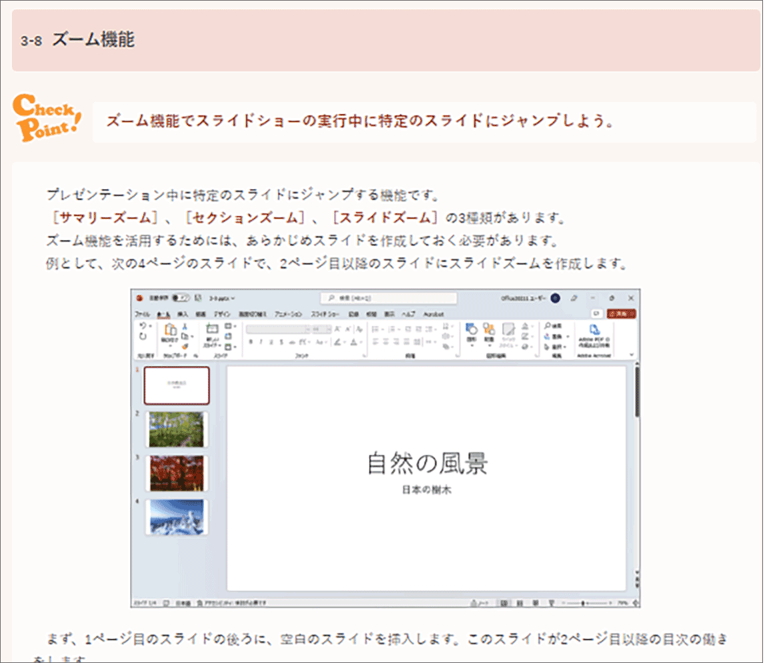Image resolution: width=767 pixels, height=663 pixels.
Task: Click the Redo icon below Undo
Action: (x=142, y=336)
